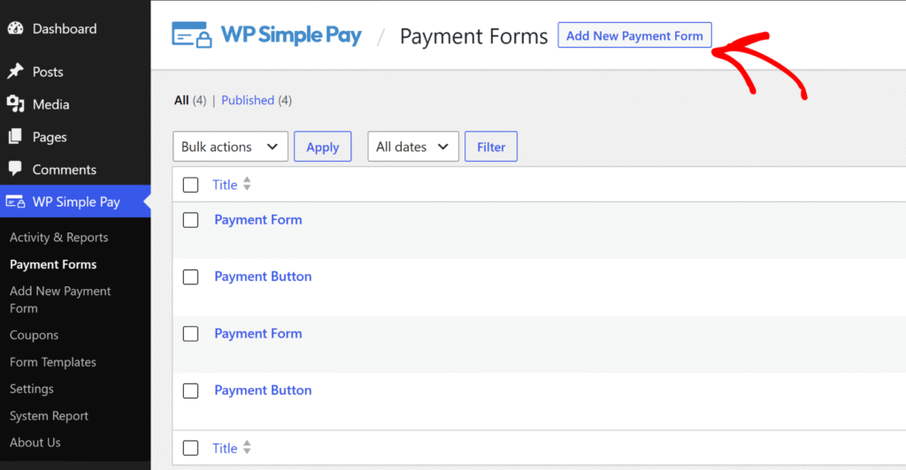Click the Comments bubble icon
Image resolution: width=906 pixels, height=470 pixels.
click(16, 169)
